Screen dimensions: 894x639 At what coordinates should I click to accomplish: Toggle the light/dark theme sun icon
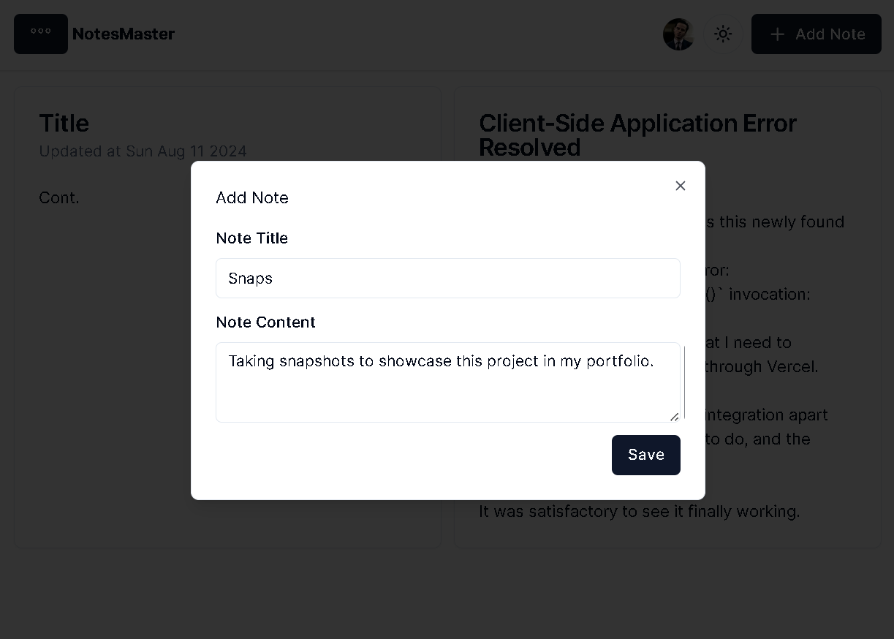(x=723, y=34)
